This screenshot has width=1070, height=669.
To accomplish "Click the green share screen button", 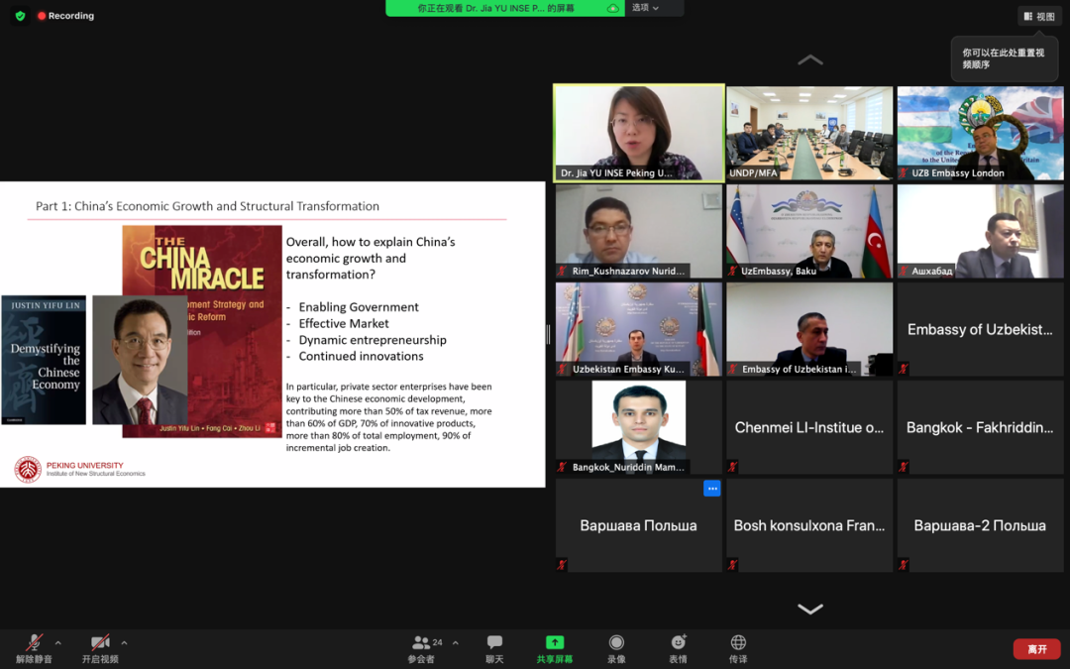I will point(555,648).
